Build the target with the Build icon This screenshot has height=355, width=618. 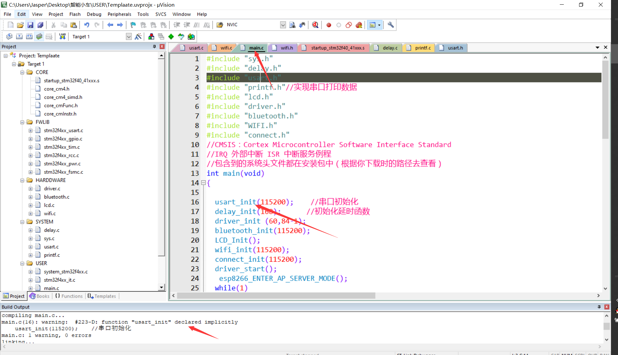pos(19,37)
